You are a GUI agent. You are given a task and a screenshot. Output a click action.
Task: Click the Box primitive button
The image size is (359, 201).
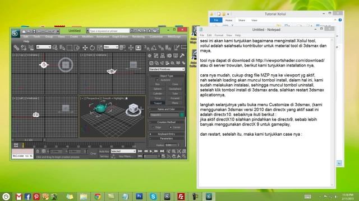click(158, 84)
